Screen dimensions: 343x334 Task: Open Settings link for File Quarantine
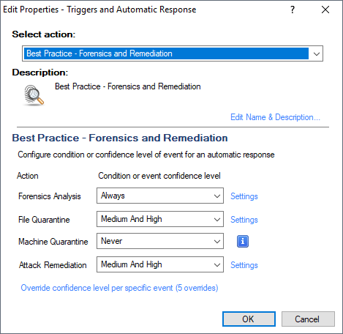[244, 220]
